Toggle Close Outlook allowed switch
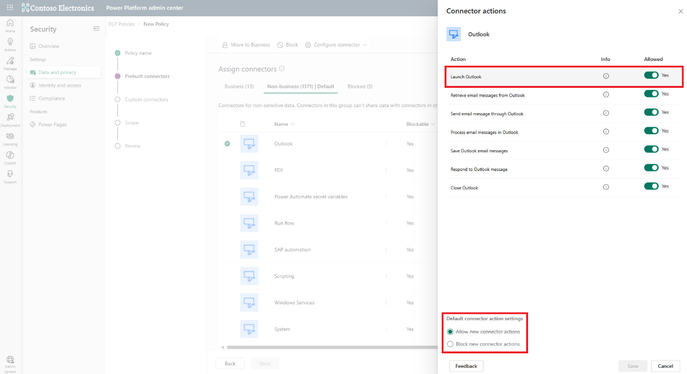Image resolution: width=687 pixels, height=374 pixels. point(651,186)
